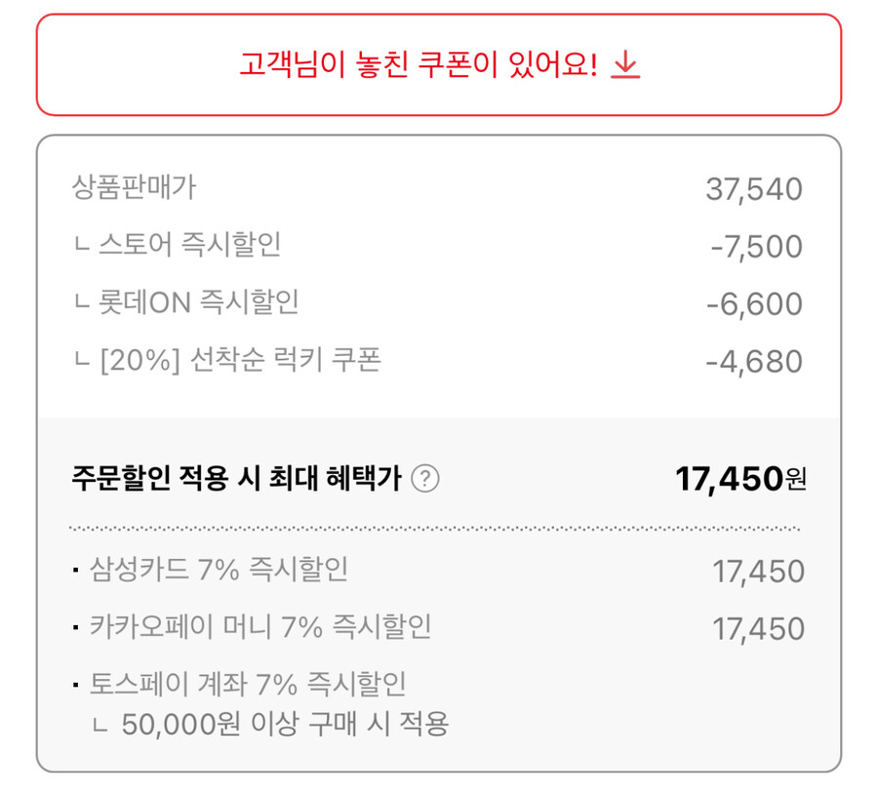Select the 삼성카드 7% 즉시할인 option
Viewport: 878px width, 794px height.
pos(218,570)
